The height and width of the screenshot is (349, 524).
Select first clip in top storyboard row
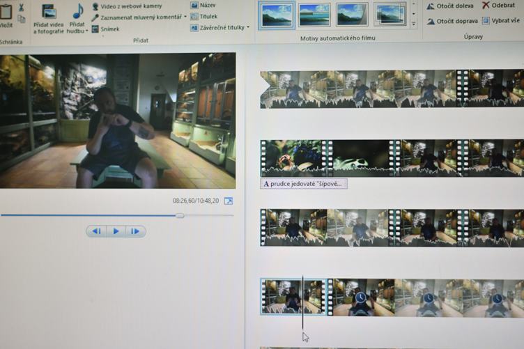point(358,89)
